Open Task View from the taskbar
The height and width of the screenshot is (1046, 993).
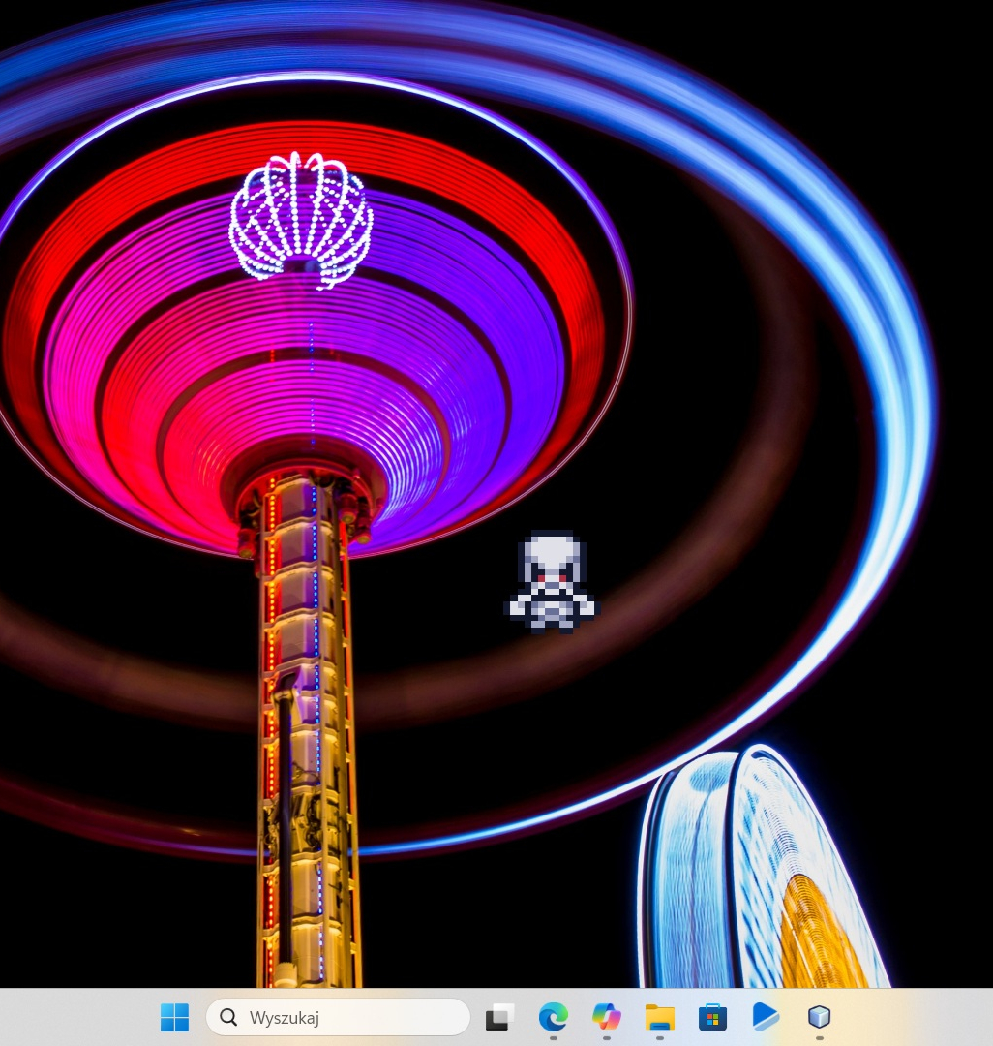point(499,1017)
